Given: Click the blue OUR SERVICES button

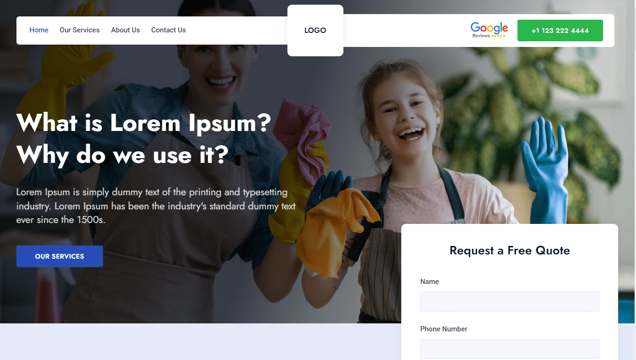Looking at the screenshot, I should pyautogui.click(x=60, y=256).
